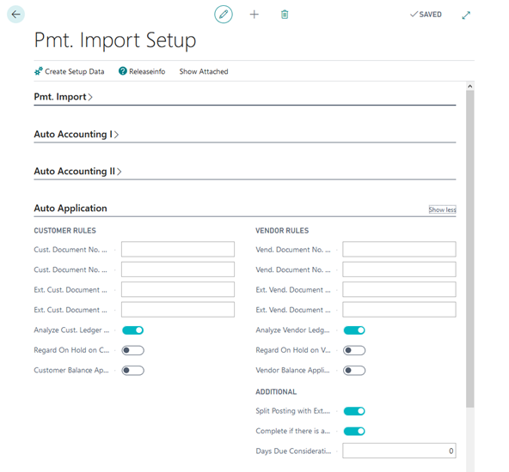Click the Releaseinfo question mark icon
Image resolution: width=509 pixels, height=472 pixels.
pyautogui.click(x=122, y=71)
